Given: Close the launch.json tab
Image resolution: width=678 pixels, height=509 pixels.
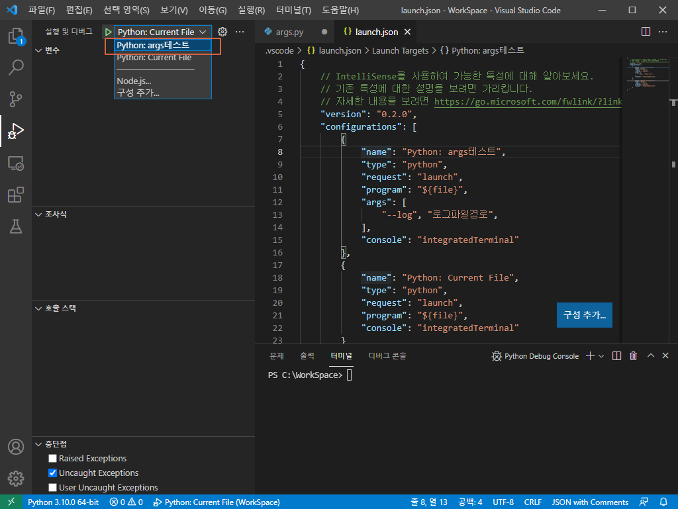Looking at the screenshot, I should click(407, 32).
